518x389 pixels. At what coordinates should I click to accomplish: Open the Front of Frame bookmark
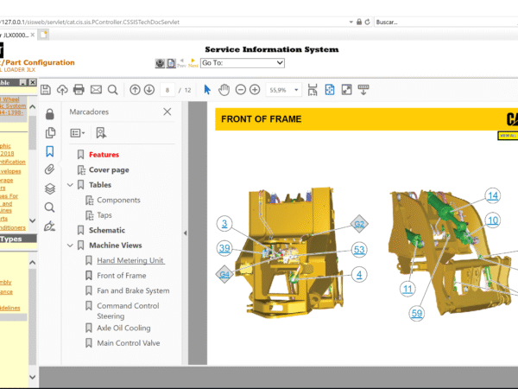tap(121, 276)
